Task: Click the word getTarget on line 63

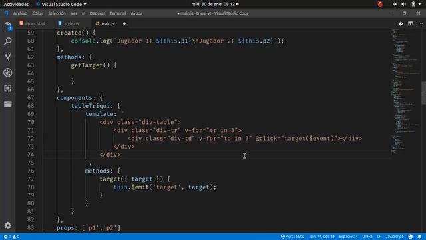Action: coord(87,65)
